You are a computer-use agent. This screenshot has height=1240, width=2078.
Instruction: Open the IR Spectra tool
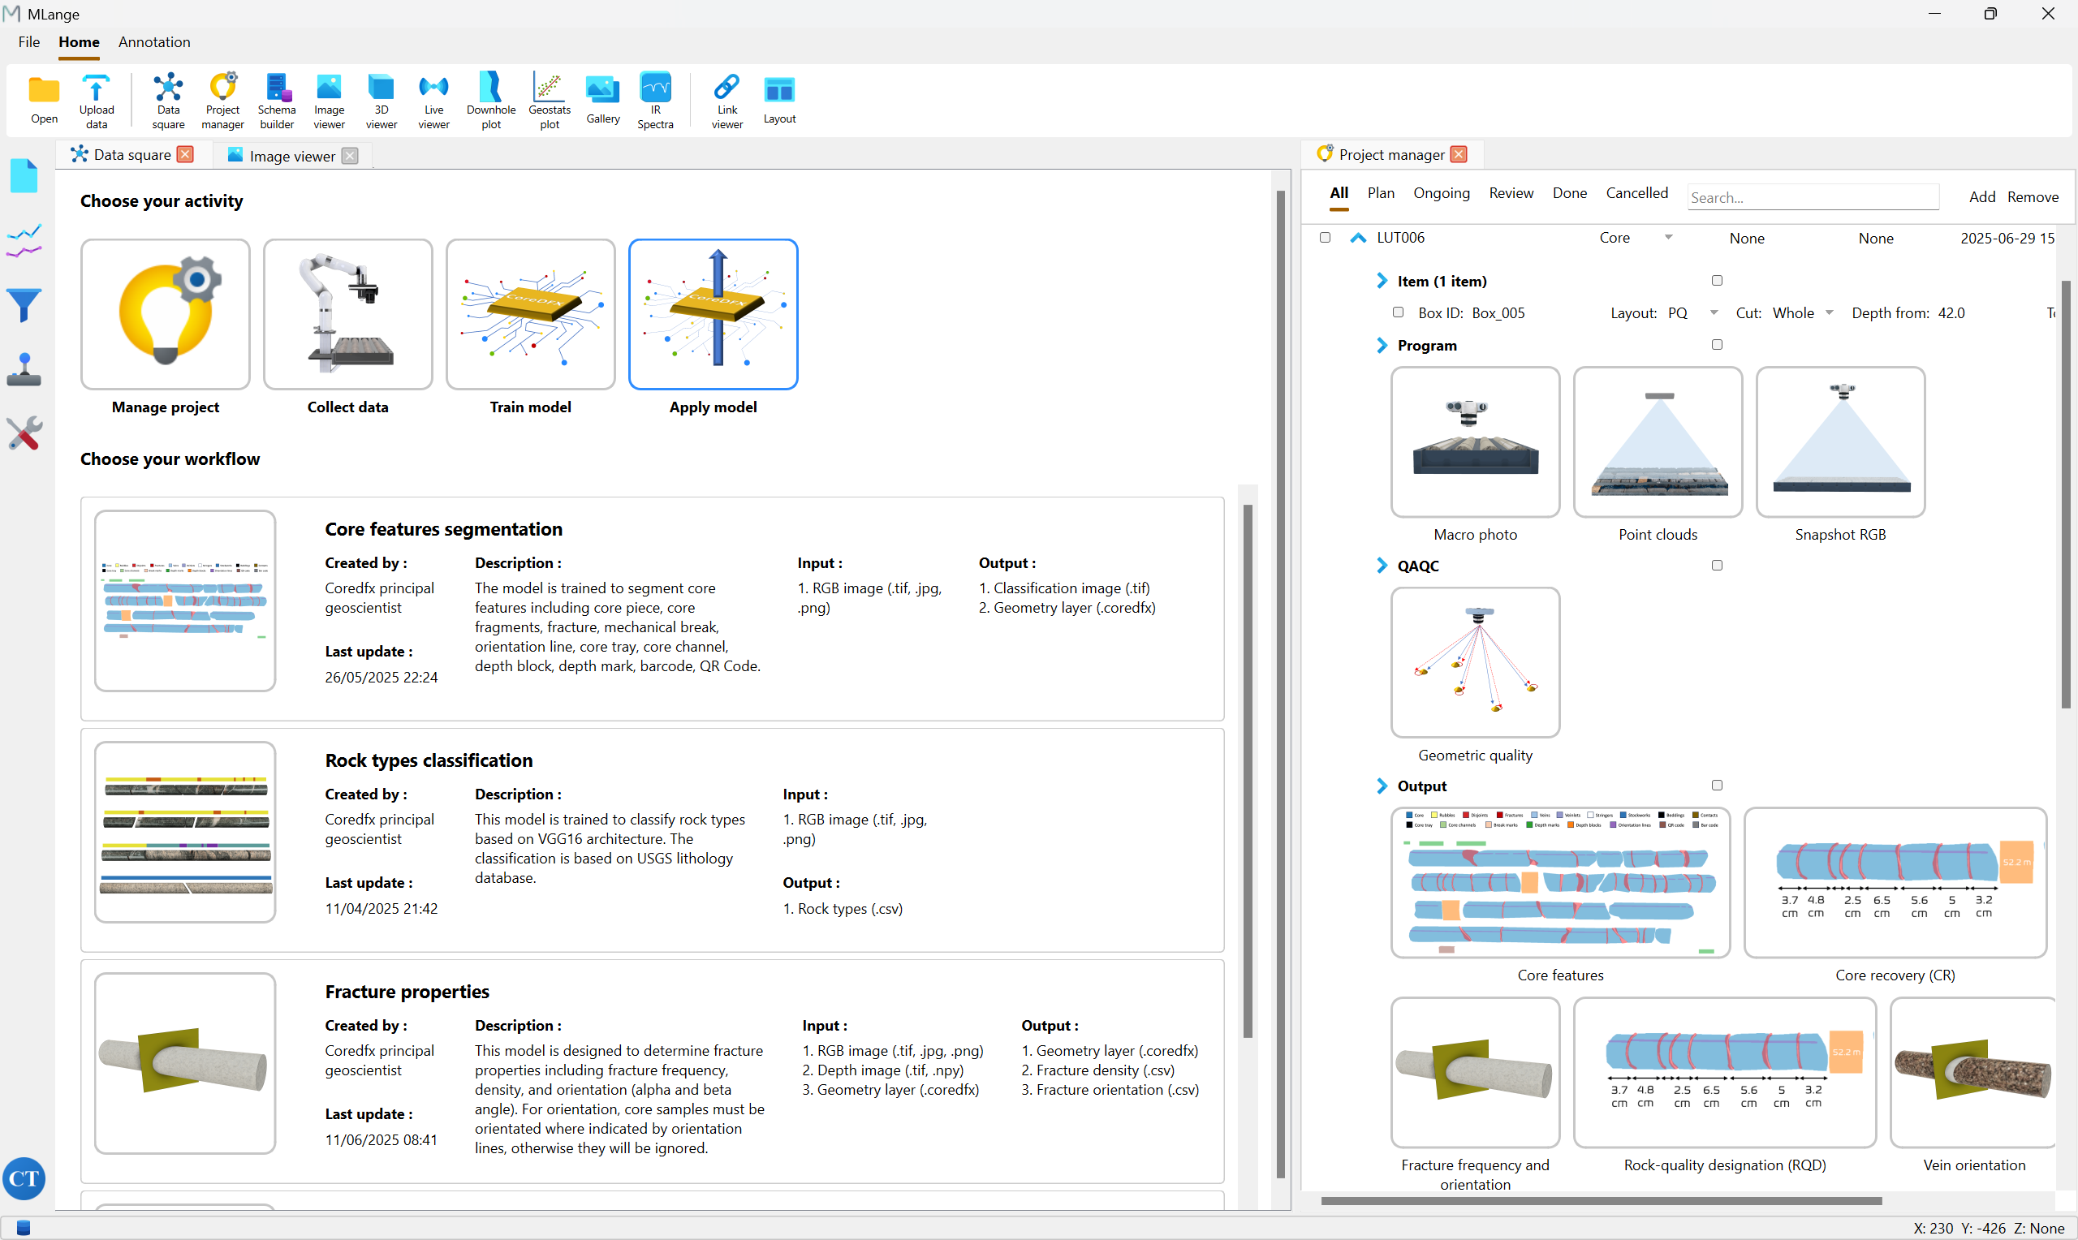(655, 100)
